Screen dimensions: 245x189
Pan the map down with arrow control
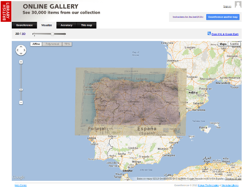pos(21,53)
